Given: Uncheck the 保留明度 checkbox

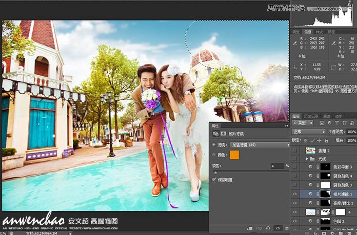Looking at the screenshot, I should click(x=214, y=180).
